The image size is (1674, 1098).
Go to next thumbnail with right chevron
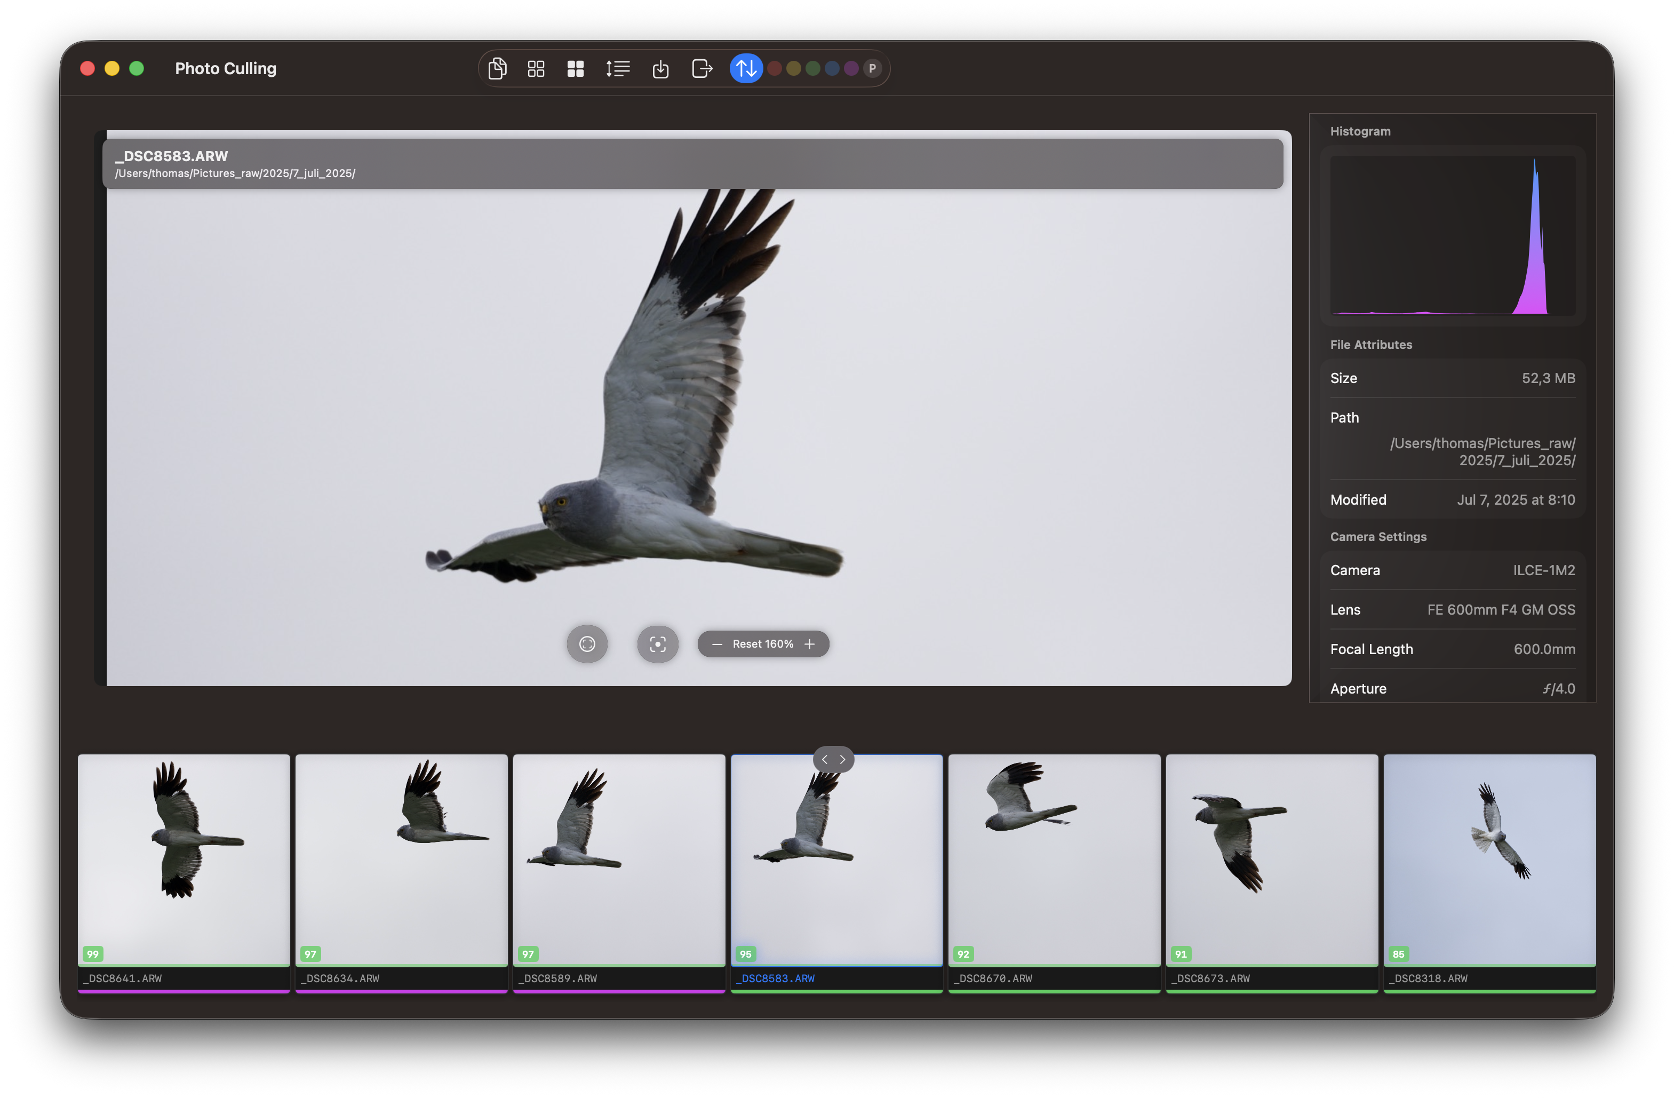(x=843, y=760)
